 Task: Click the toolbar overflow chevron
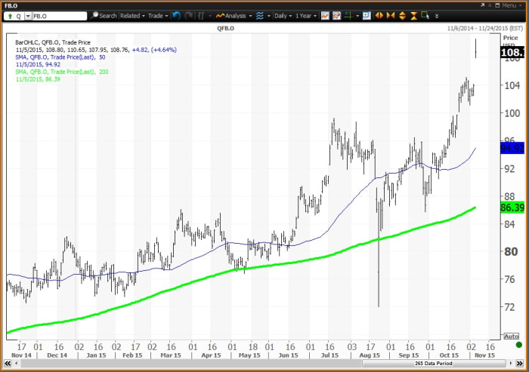tap(438, 15)
